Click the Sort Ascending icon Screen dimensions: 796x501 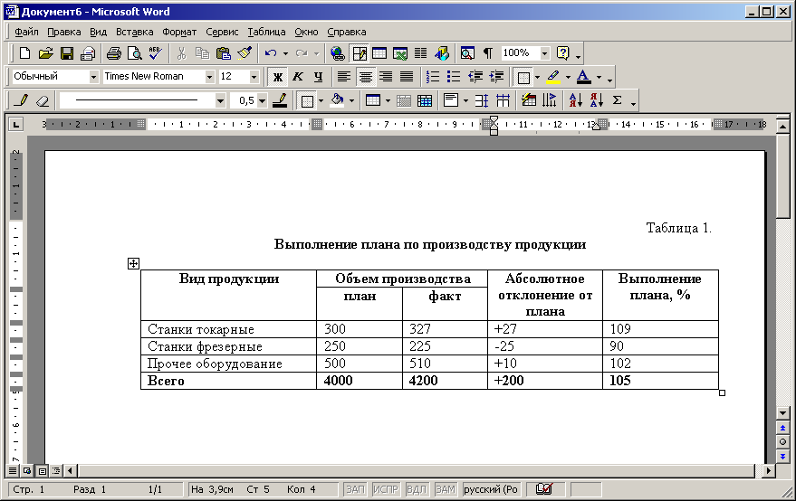576,100
